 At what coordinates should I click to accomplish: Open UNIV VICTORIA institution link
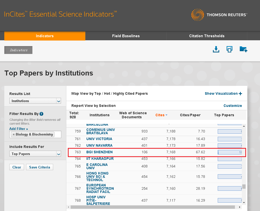click(x=99, y=139)
